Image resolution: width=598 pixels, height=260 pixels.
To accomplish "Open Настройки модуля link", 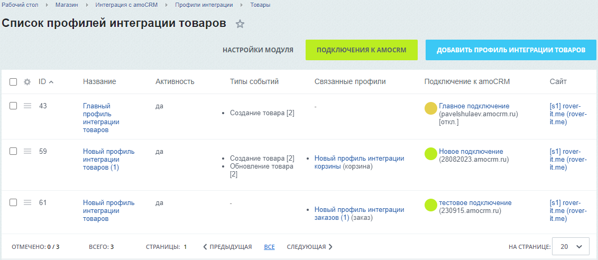I will click(x=257, y=50).
